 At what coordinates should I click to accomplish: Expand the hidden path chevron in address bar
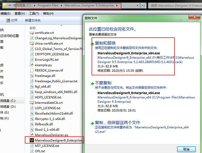(10, 5)
